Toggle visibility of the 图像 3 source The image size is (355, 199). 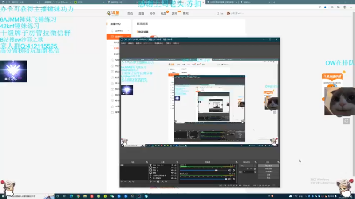pos(172,170)
